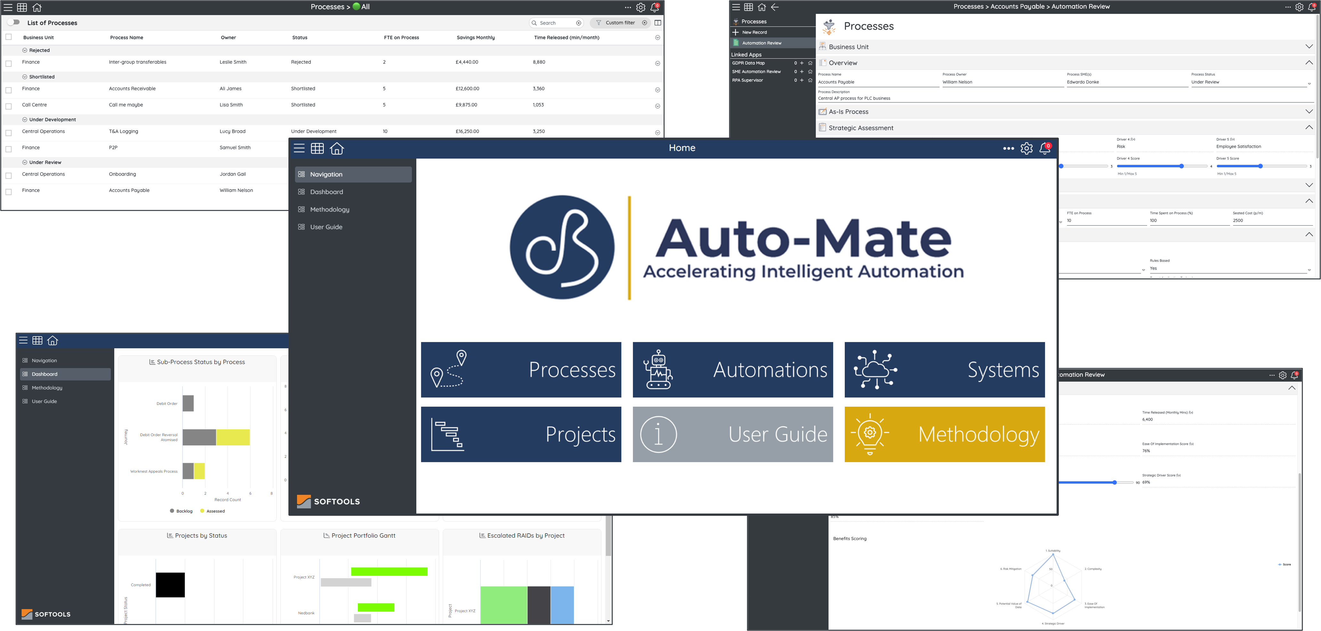Open the three-dots menu in Home header
1321x631 pixels.
1008,149
